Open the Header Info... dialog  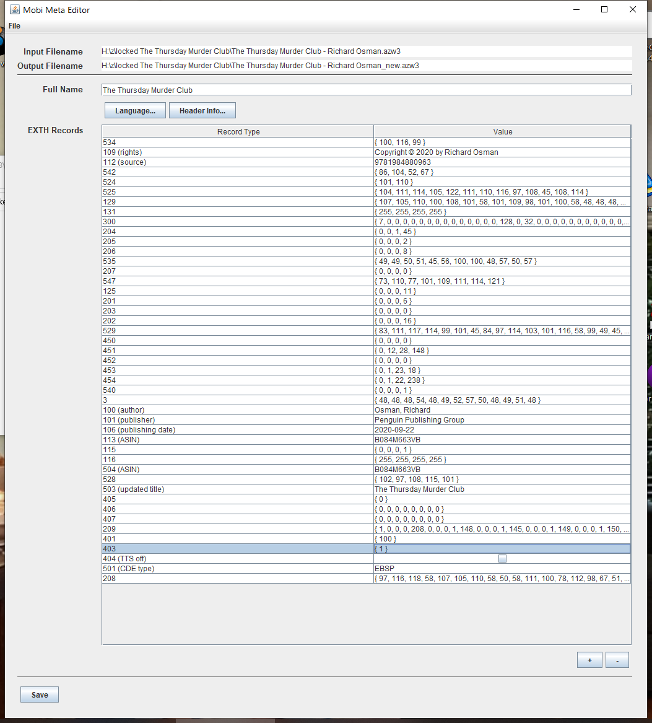pos(202,111)
